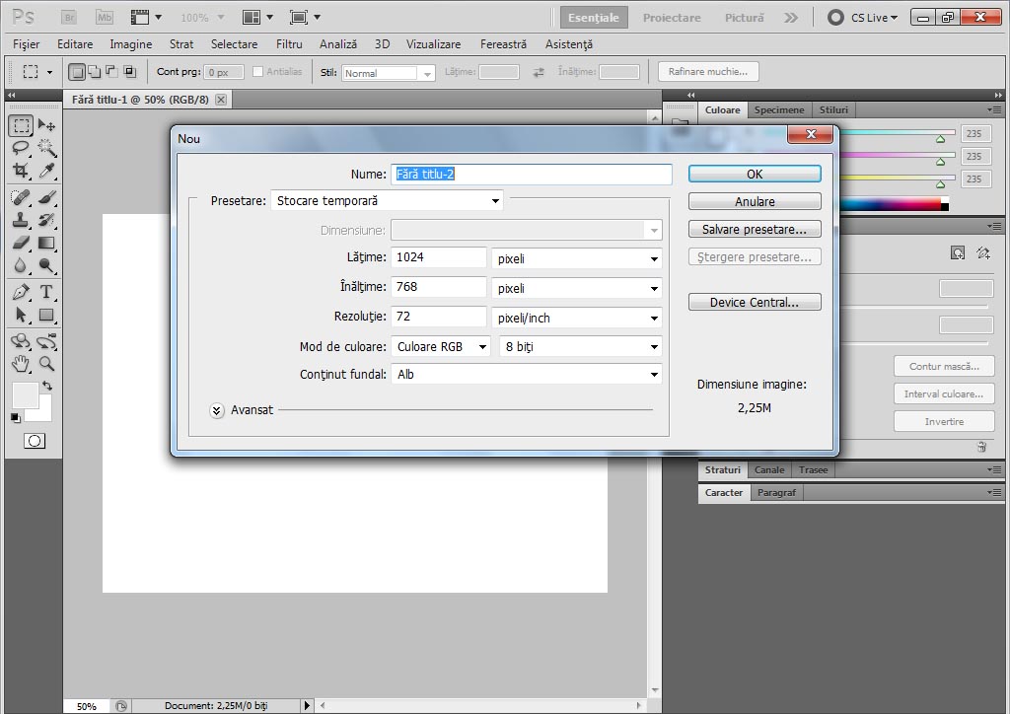Enable Add to selection mode
Image resolution: width=1010 pixels, height=714 pixels.
point(94,72)
